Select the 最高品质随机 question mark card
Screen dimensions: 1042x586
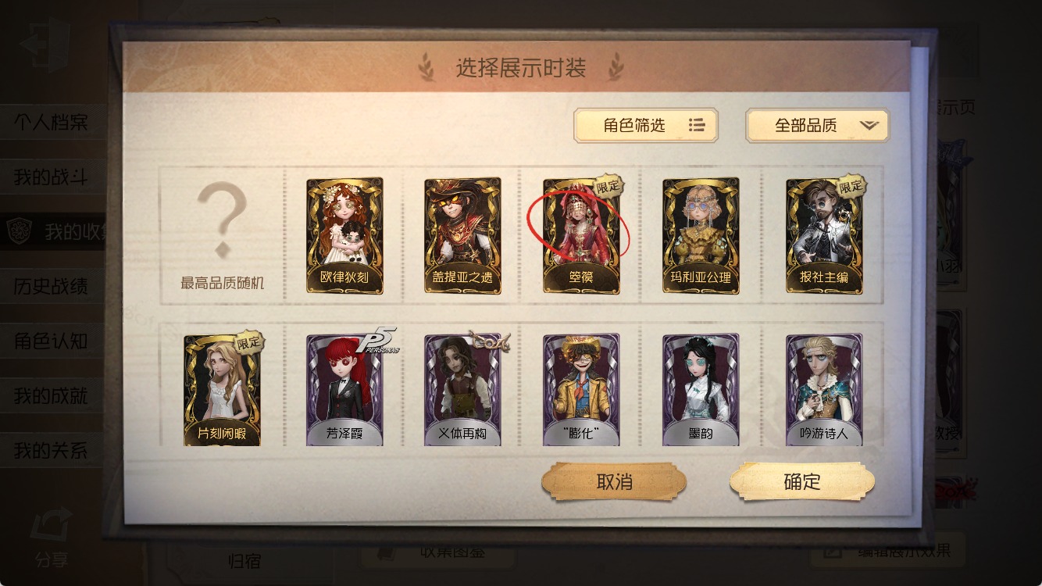click(223, 235)
